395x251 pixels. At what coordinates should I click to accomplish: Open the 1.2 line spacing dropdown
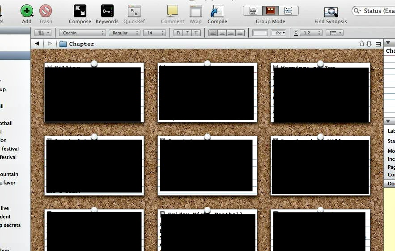tap(311, 33)
